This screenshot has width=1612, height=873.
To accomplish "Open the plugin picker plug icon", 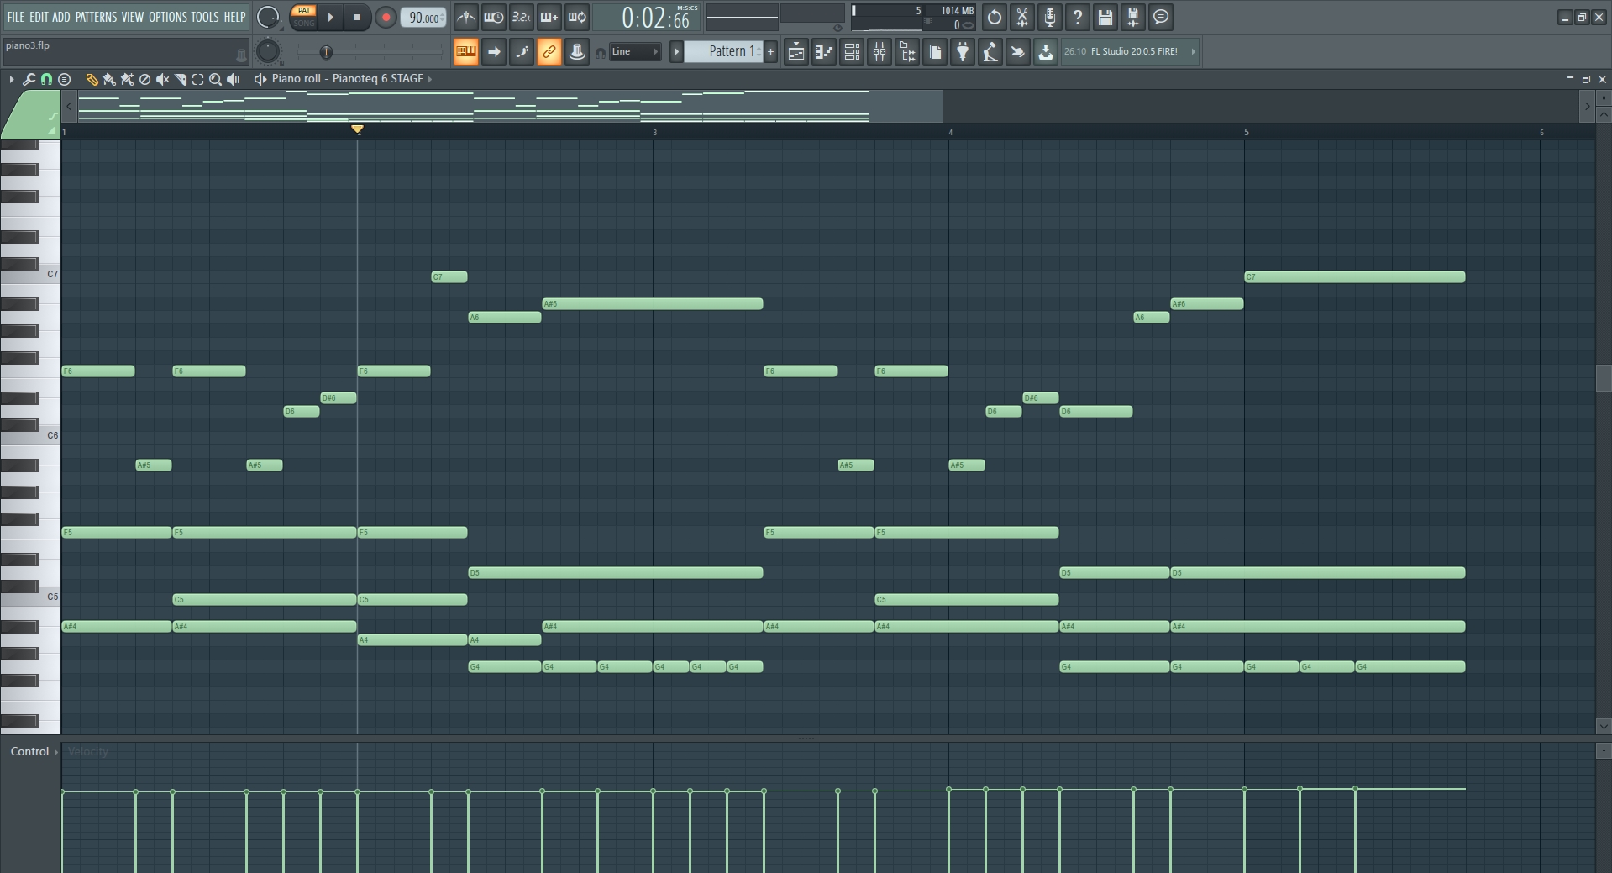I will pos(963,52).
